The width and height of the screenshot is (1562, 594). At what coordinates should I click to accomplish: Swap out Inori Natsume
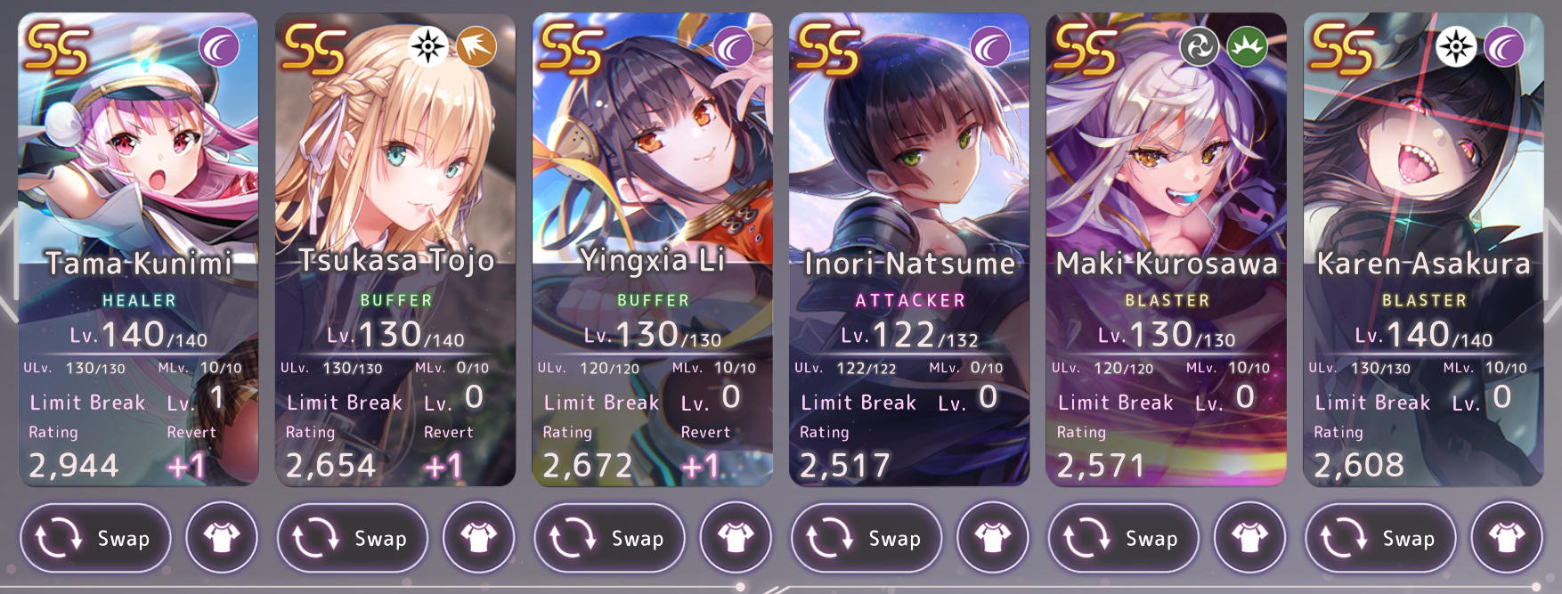866,538
